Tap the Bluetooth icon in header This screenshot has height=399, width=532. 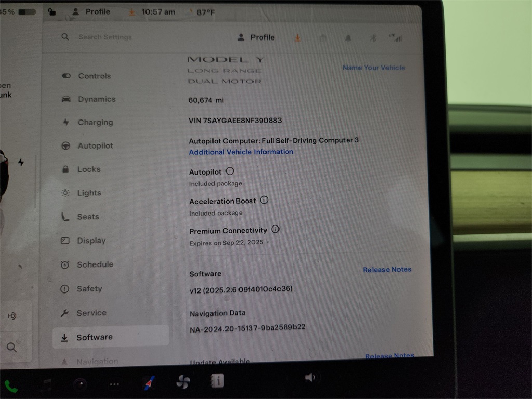(x=373, y=38)
